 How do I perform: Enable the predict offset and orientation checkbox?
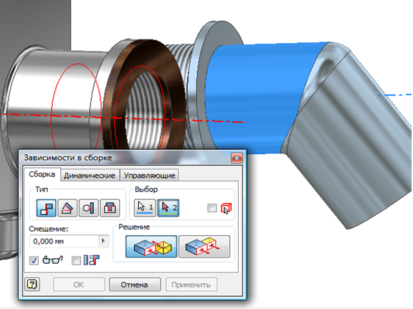[x=76, y=261]
